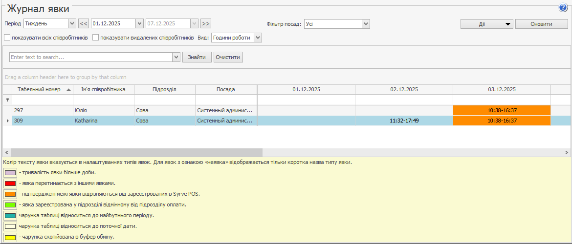Image resolution: width=572 pixels, height=244 pixels.
Task: Click row indicator arrow for employee 309
Action: [7, 121]
